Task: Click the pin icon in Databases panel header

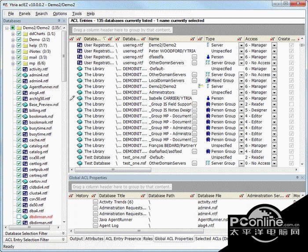Action: [x=59, y=21]
